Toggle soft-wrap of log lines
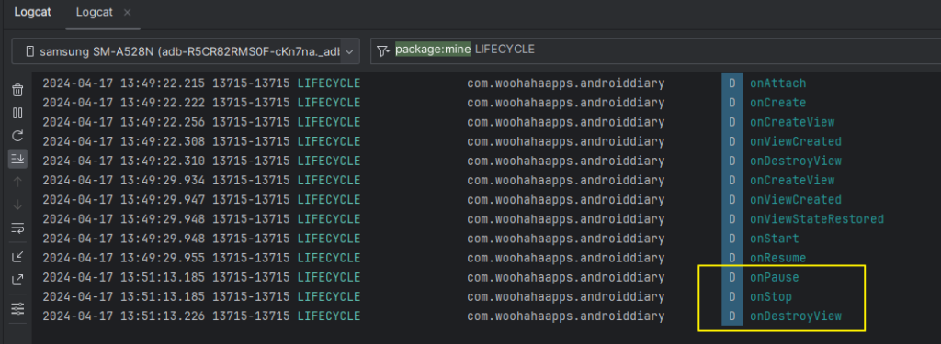 [17, 227]
